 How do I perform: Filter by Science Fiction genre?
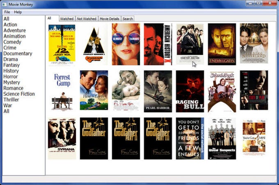pos(19,94)
